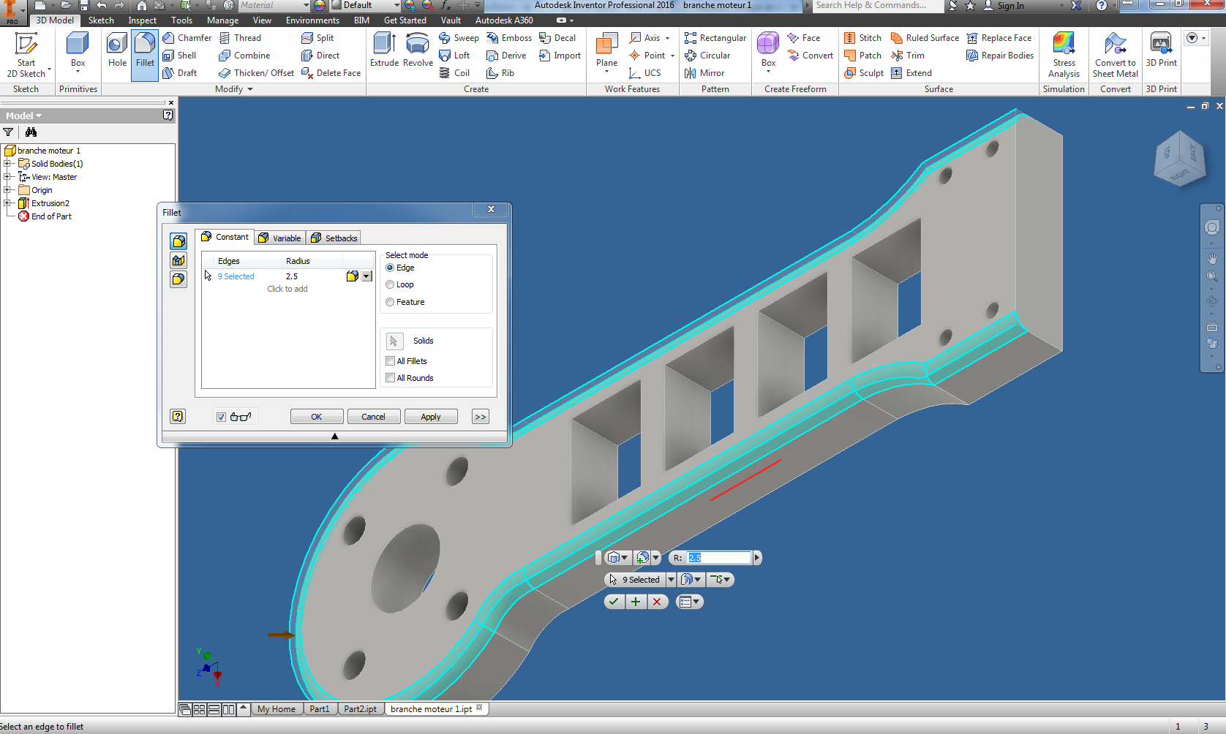Open the Emboss tool
This screenshot has width=1226, height=734.
[509, 38]
